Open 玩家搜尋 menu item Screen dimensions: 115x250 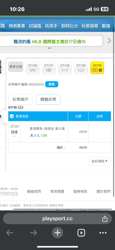tap(90, 26)
